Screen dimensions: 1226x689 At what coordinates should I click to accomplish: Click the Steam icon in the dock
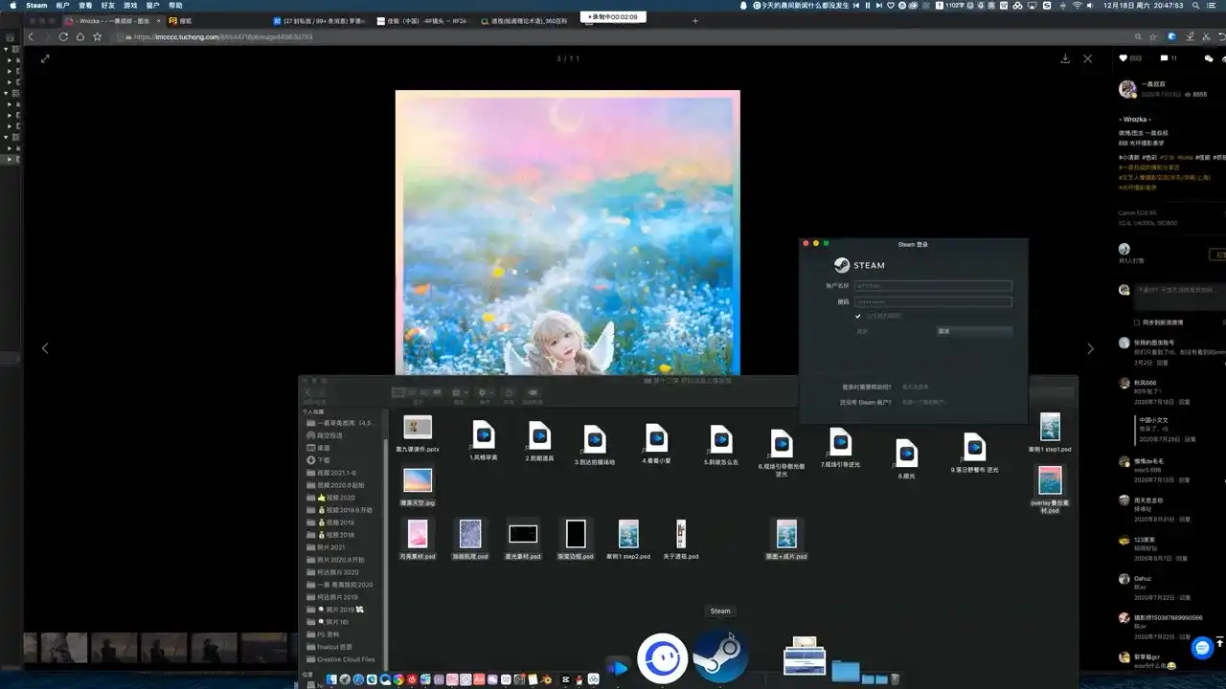[720, 656]
